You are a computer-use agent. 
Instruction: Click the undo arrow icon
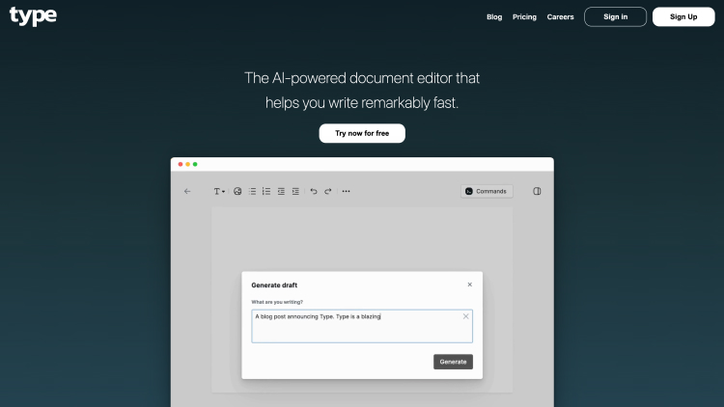coord(314,191)
